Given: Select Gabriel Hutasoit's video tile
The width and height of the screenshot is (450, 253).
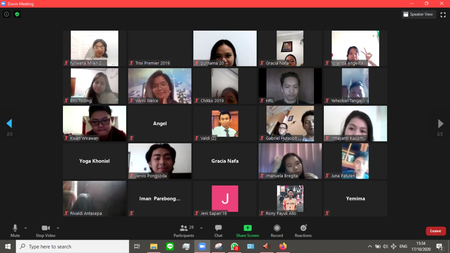Looking at the screenshot, I should tap(290, 124).
